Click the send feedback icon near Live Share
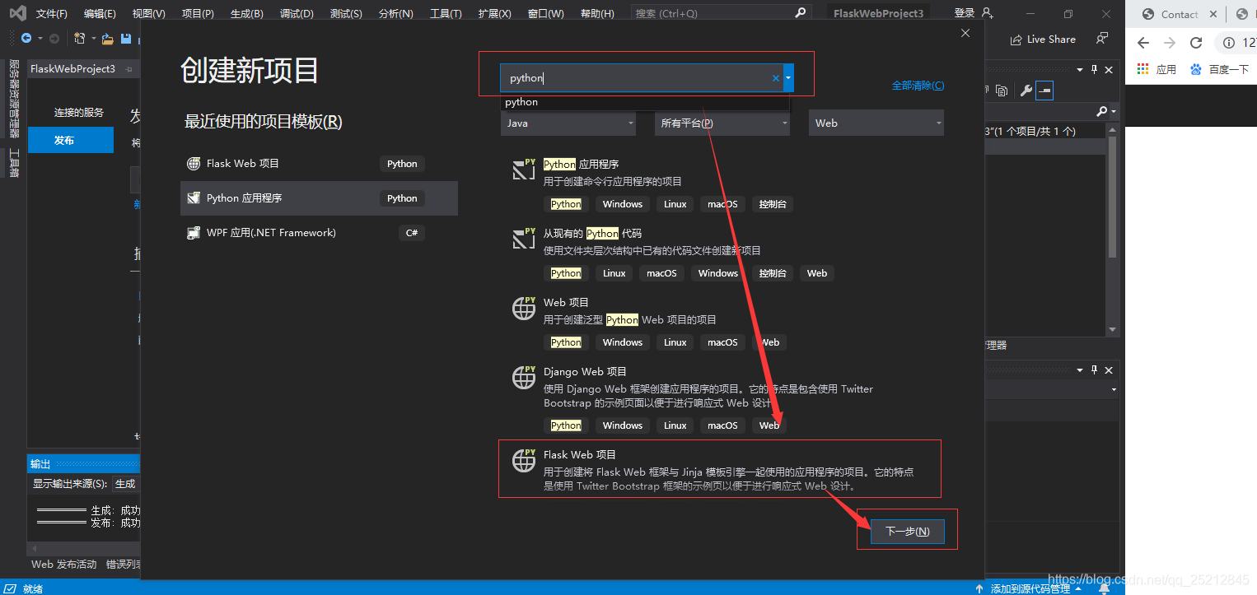Viewport: 1257px width, 595px height. 1102,39
